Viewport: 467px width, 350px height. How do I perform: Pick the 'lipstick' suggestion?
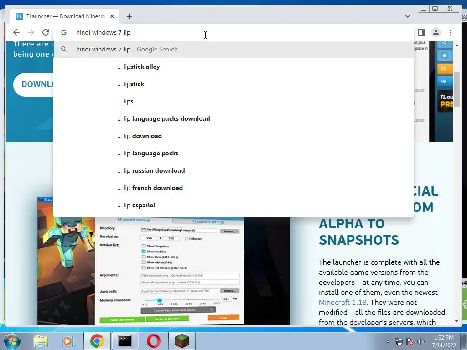tap(233, 84)
